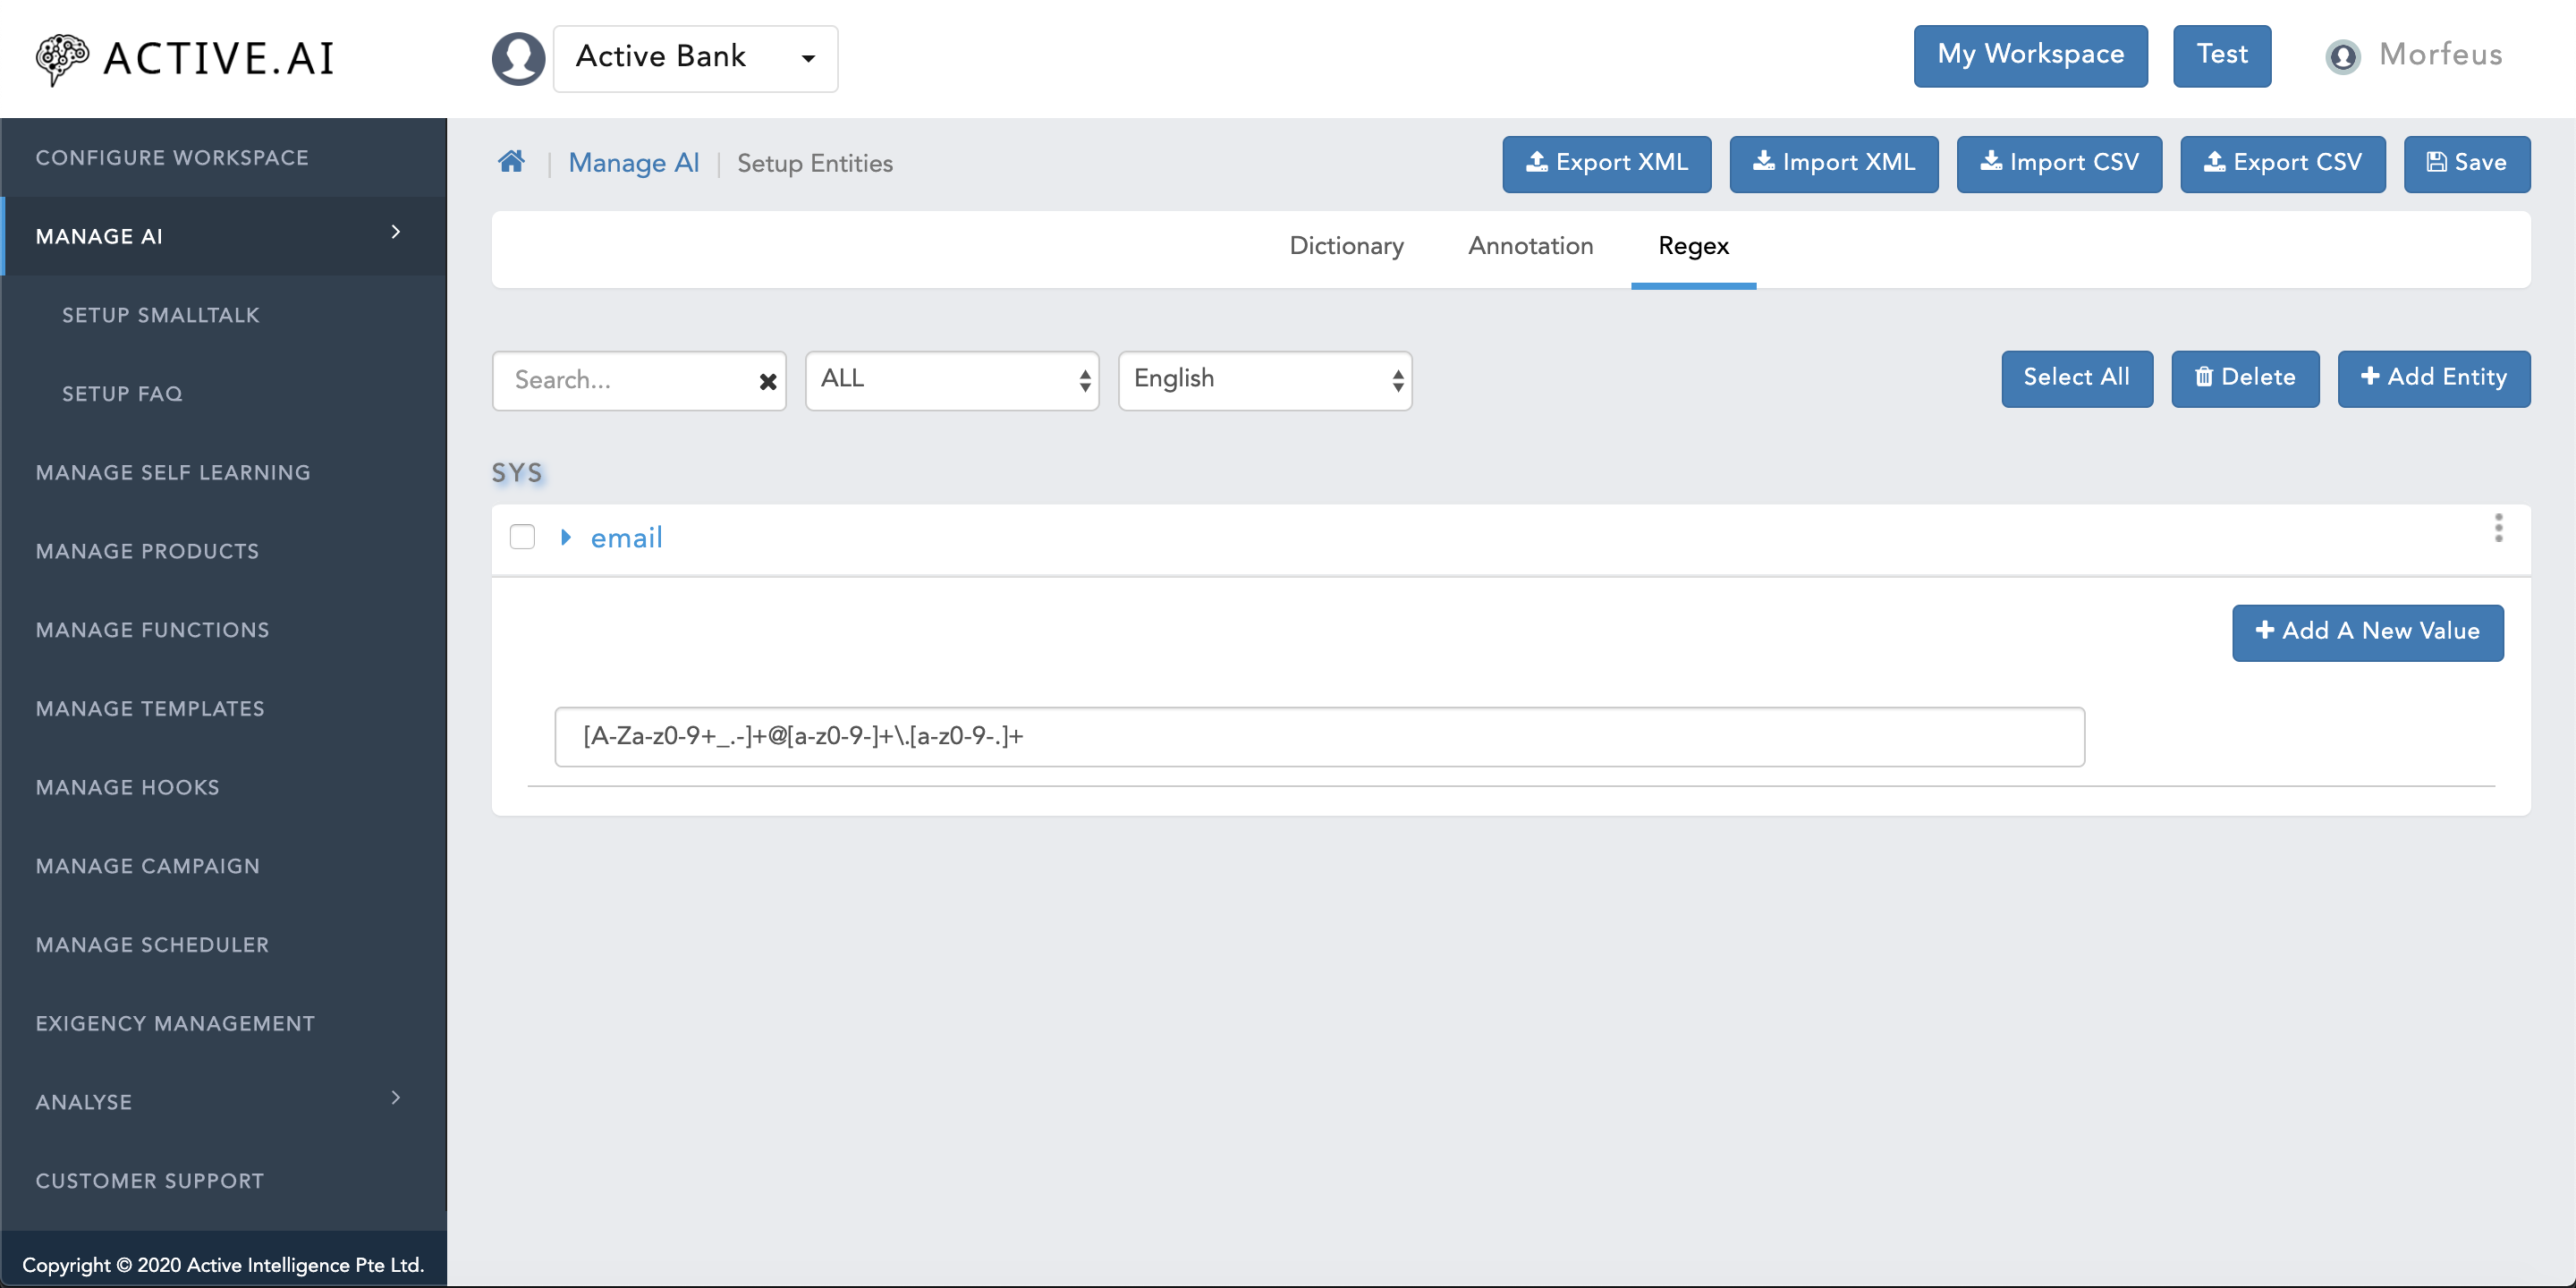Tick the email entity checkbox
The image size is (2576, 1288).
(522, 537)
